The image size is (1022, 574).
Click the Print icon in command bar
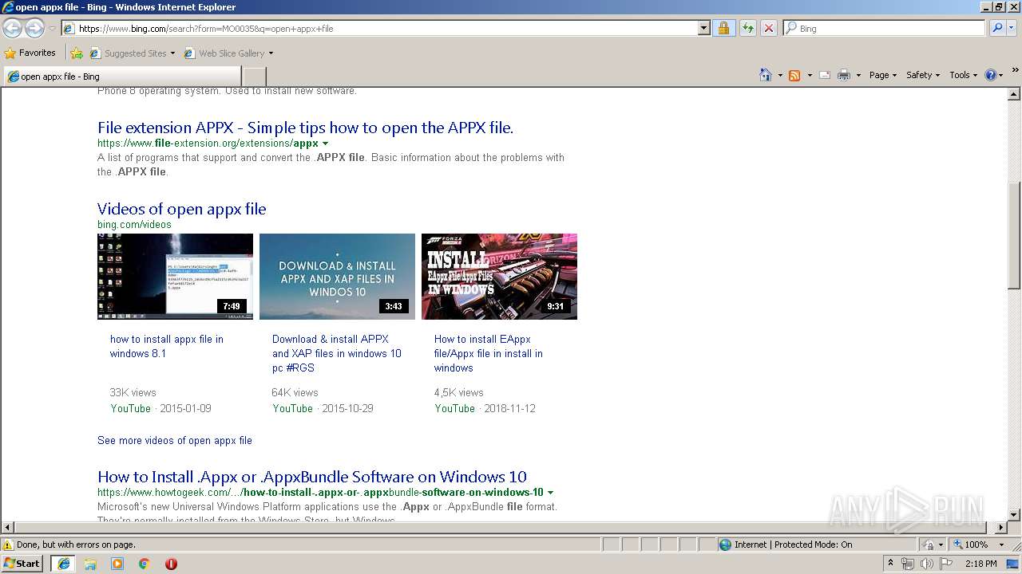[x=844, y=75]
